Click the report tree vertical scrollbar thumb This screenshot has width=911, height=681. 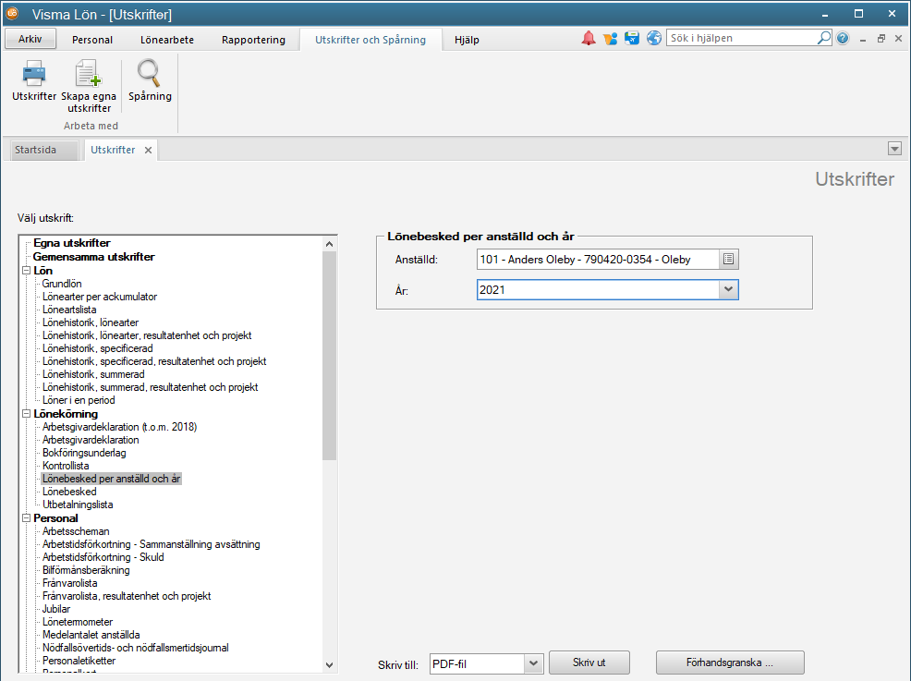[x=330, y=356]
